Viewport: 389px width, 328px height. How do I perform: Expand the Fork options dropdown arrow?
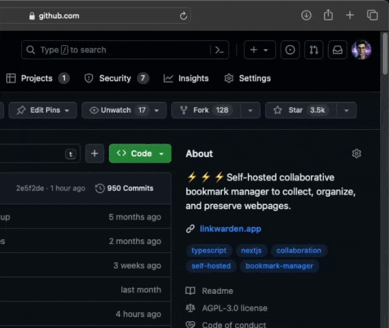click(251, 111)
